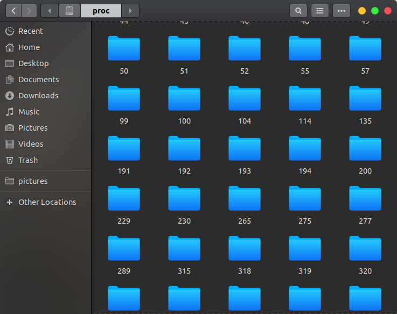Viewport: 397px width, 314px height.
Task: Open Desktop in the sidebar
Action: pos(46,63)
